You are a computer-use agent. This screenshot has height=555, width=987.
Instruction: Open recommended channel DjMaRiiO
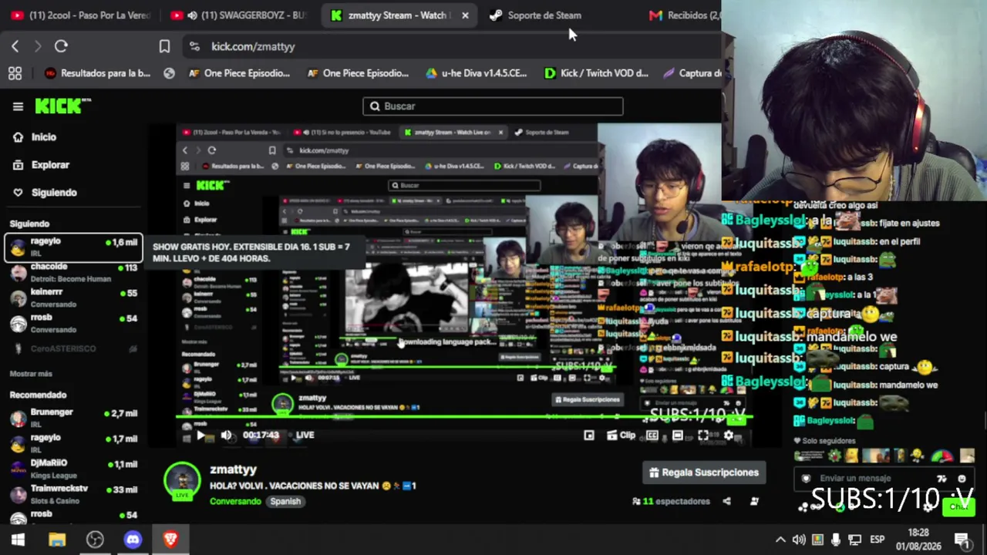click(74, 469)
